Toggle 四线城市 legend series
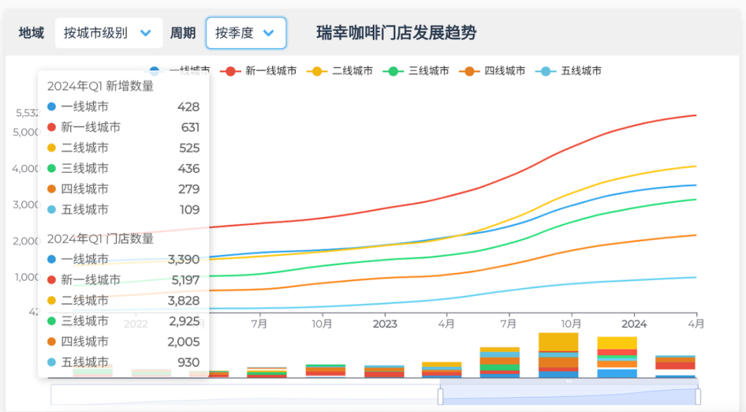 tap(492, 71)
